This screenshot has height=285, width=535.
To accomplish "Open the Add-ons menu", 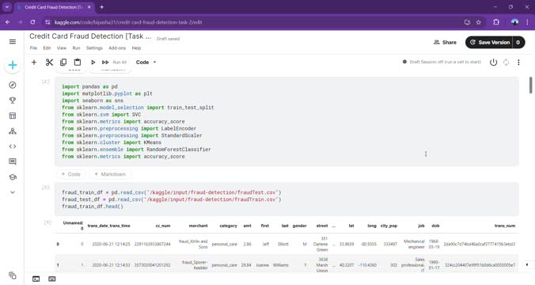I will pos(117,48).
